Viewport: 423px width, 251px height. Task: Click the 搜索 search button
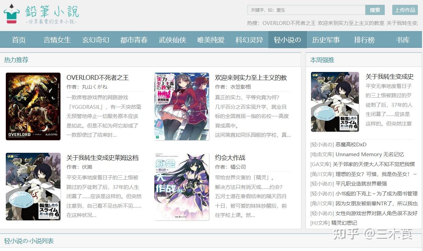375,10
